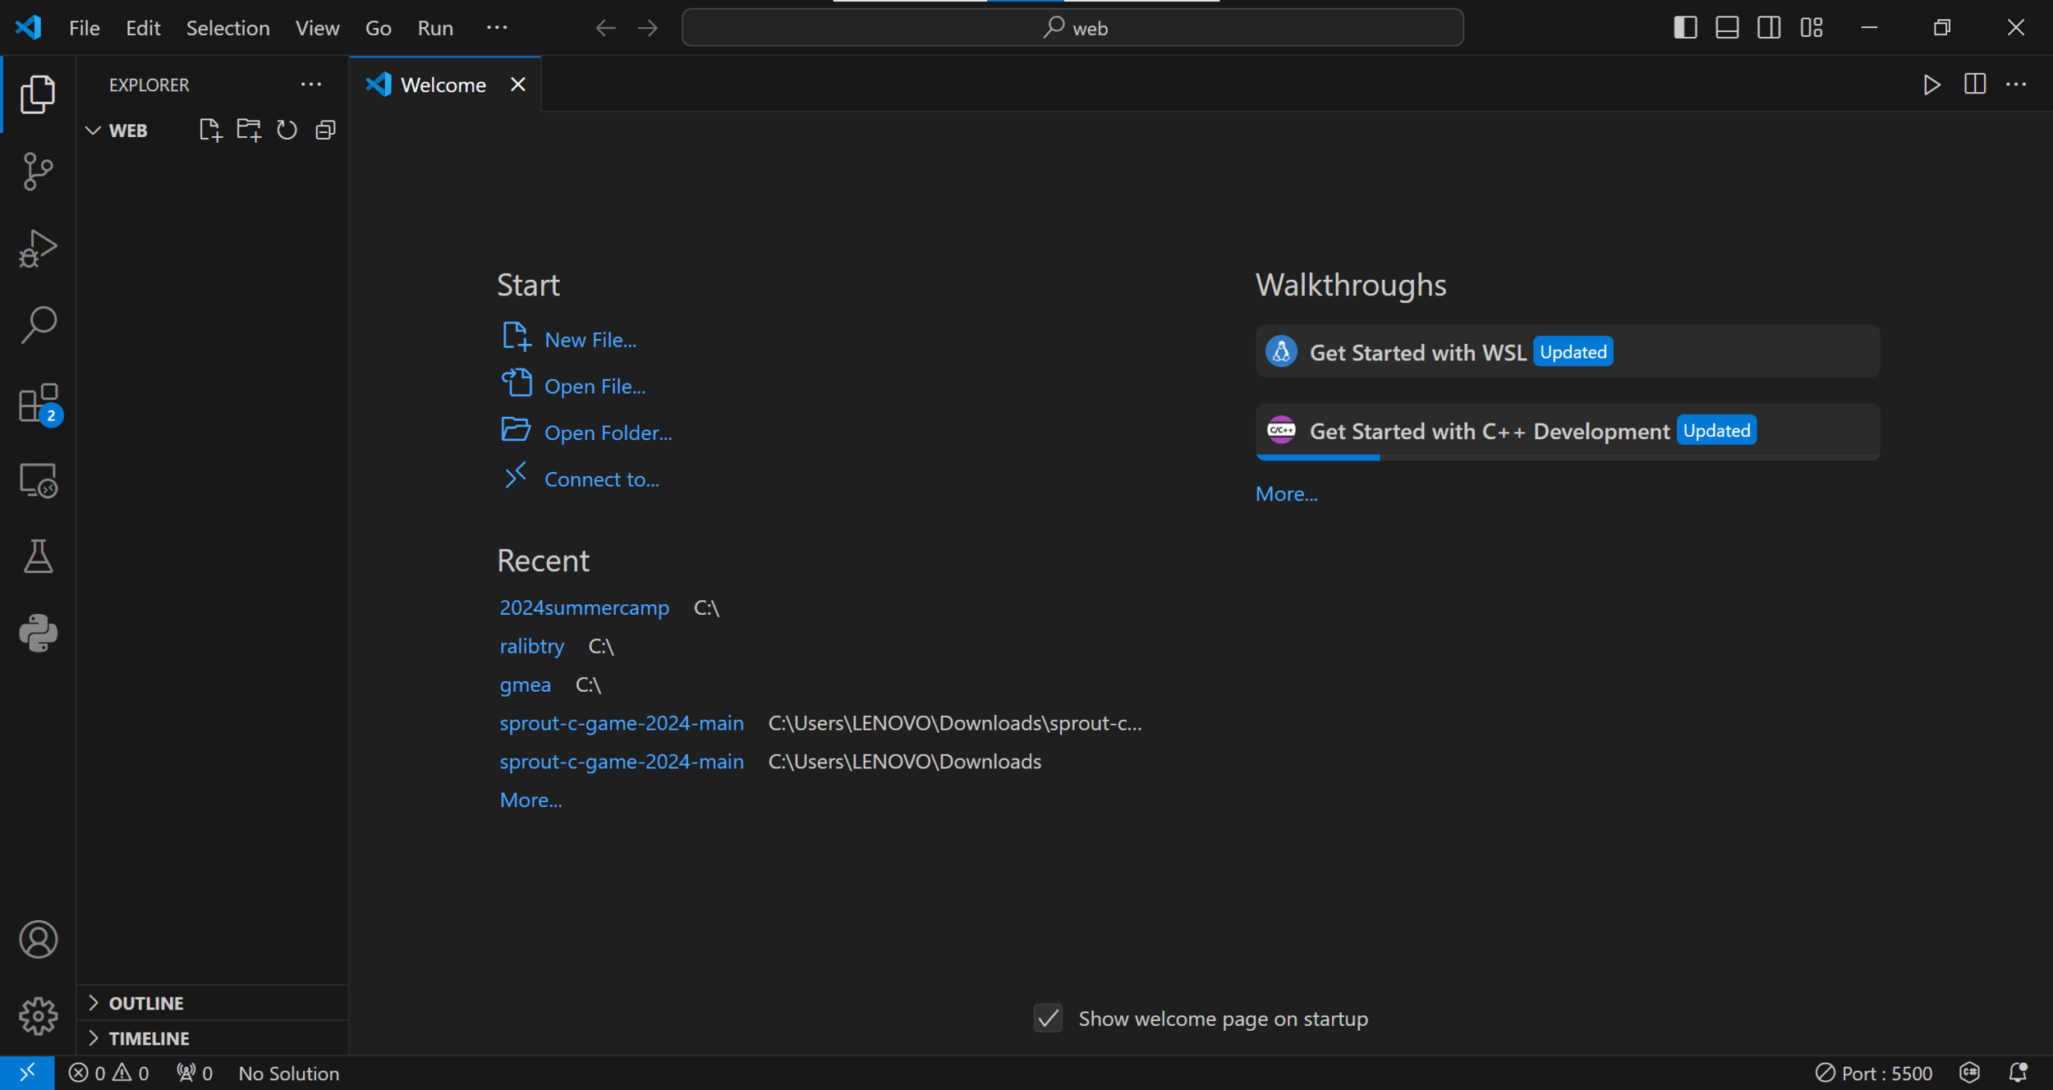Open the Python sidebar view

pyautogui.click(x=38, y=633)
